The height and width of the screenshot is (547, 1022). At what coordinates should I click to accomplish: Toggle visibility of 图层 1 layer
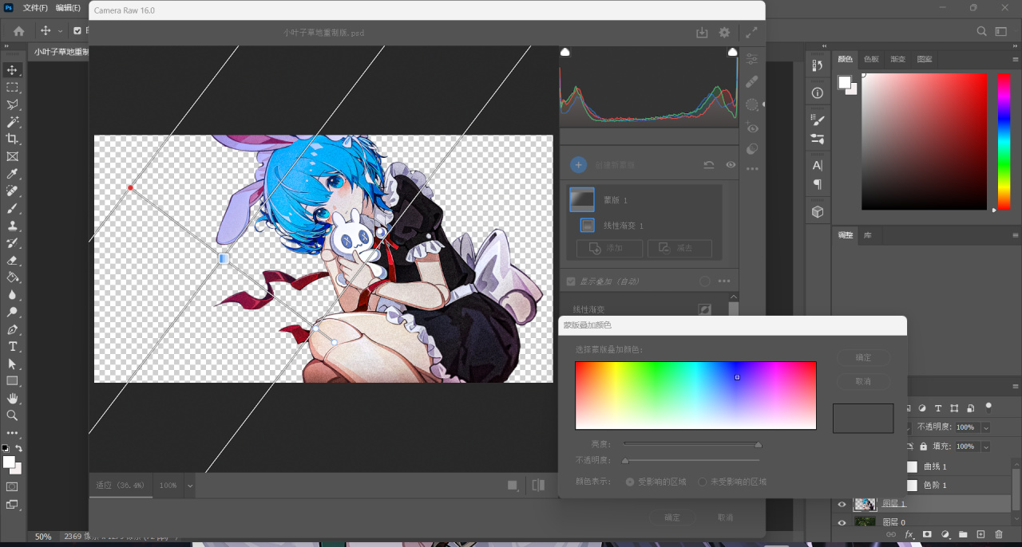[842, 504]
